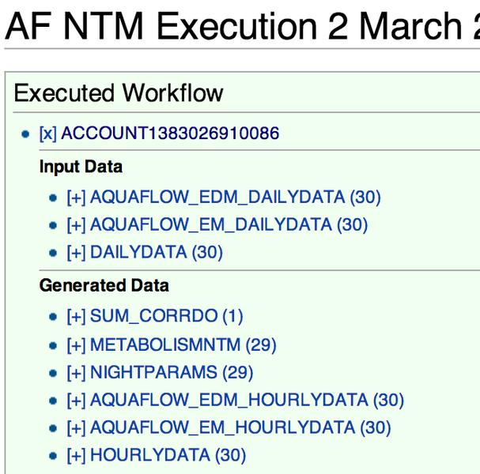The image size is (480, 474).
Task: Open the HOURLYDATA generated data link
Action: [x=150, y=455]
